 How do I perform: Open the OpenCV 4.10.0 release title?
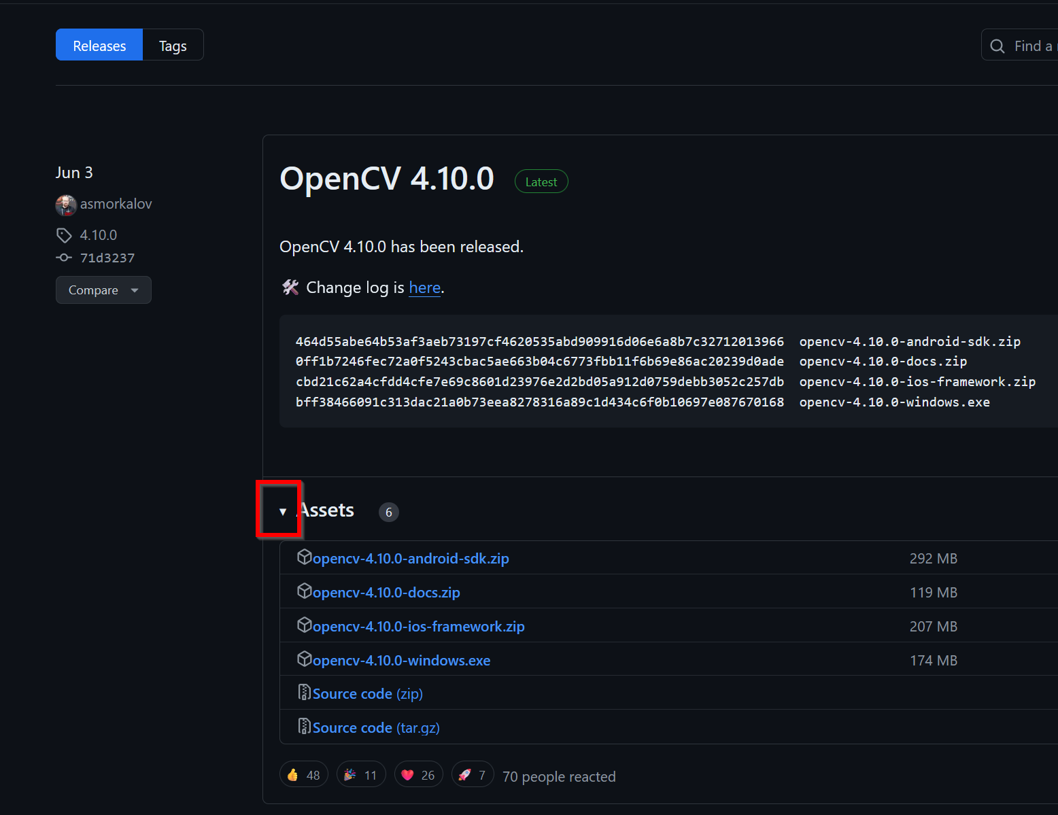pyautogui.click(x=387, y=179)
